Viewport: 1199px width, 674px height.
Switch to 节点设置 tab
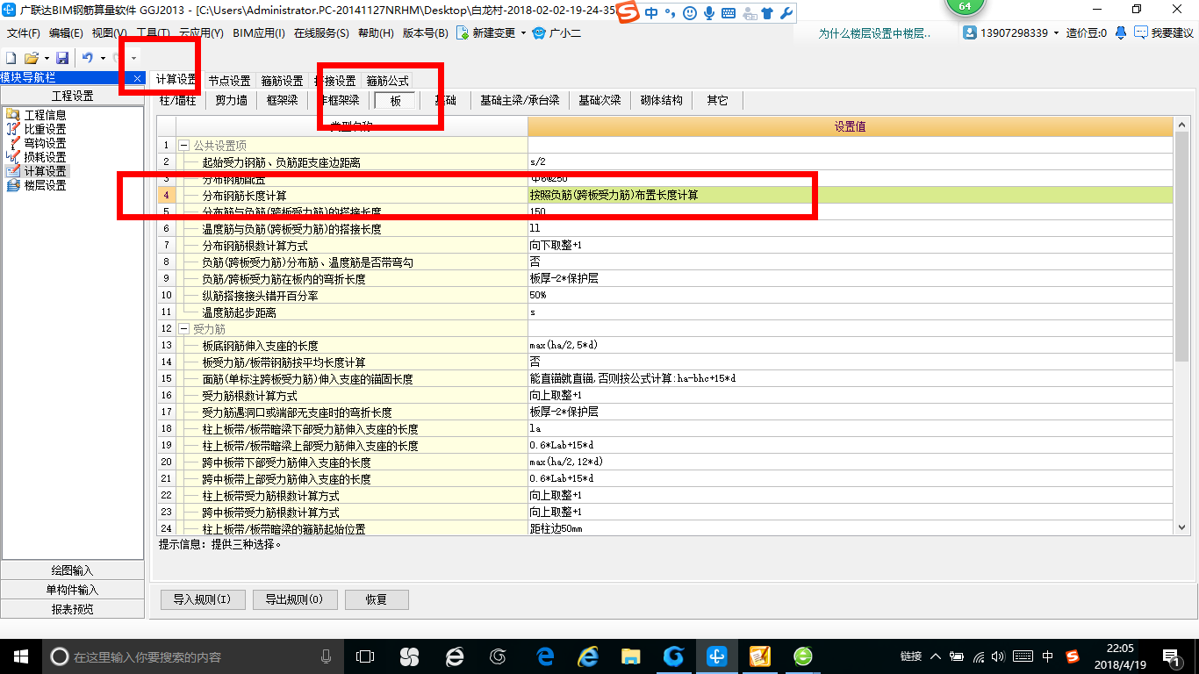point(229,81)
